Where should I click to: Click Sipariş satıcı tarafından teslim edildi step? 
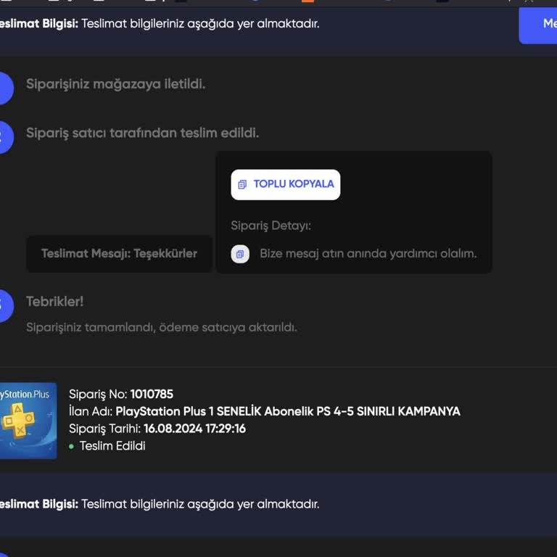142,133
